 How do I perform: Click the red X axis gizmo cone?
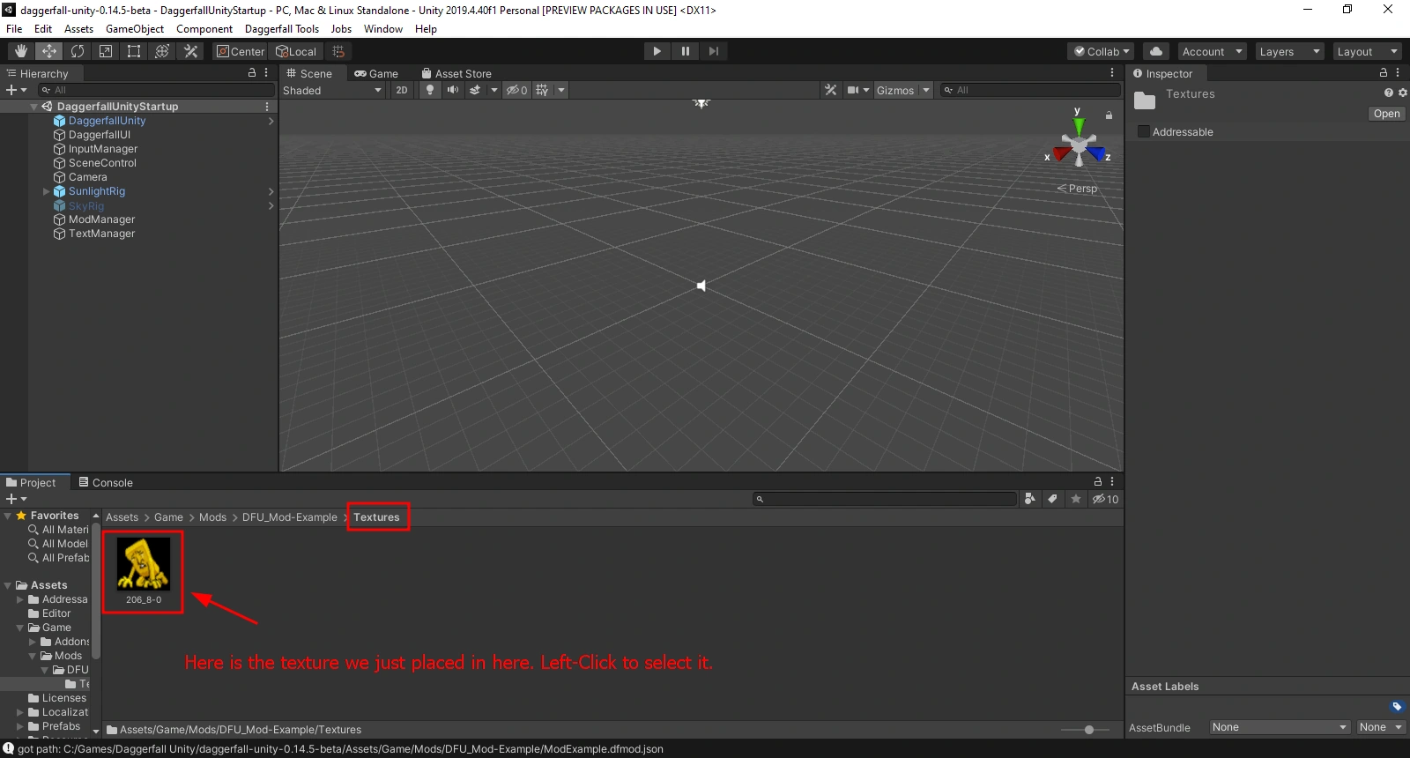[1061, 154]
